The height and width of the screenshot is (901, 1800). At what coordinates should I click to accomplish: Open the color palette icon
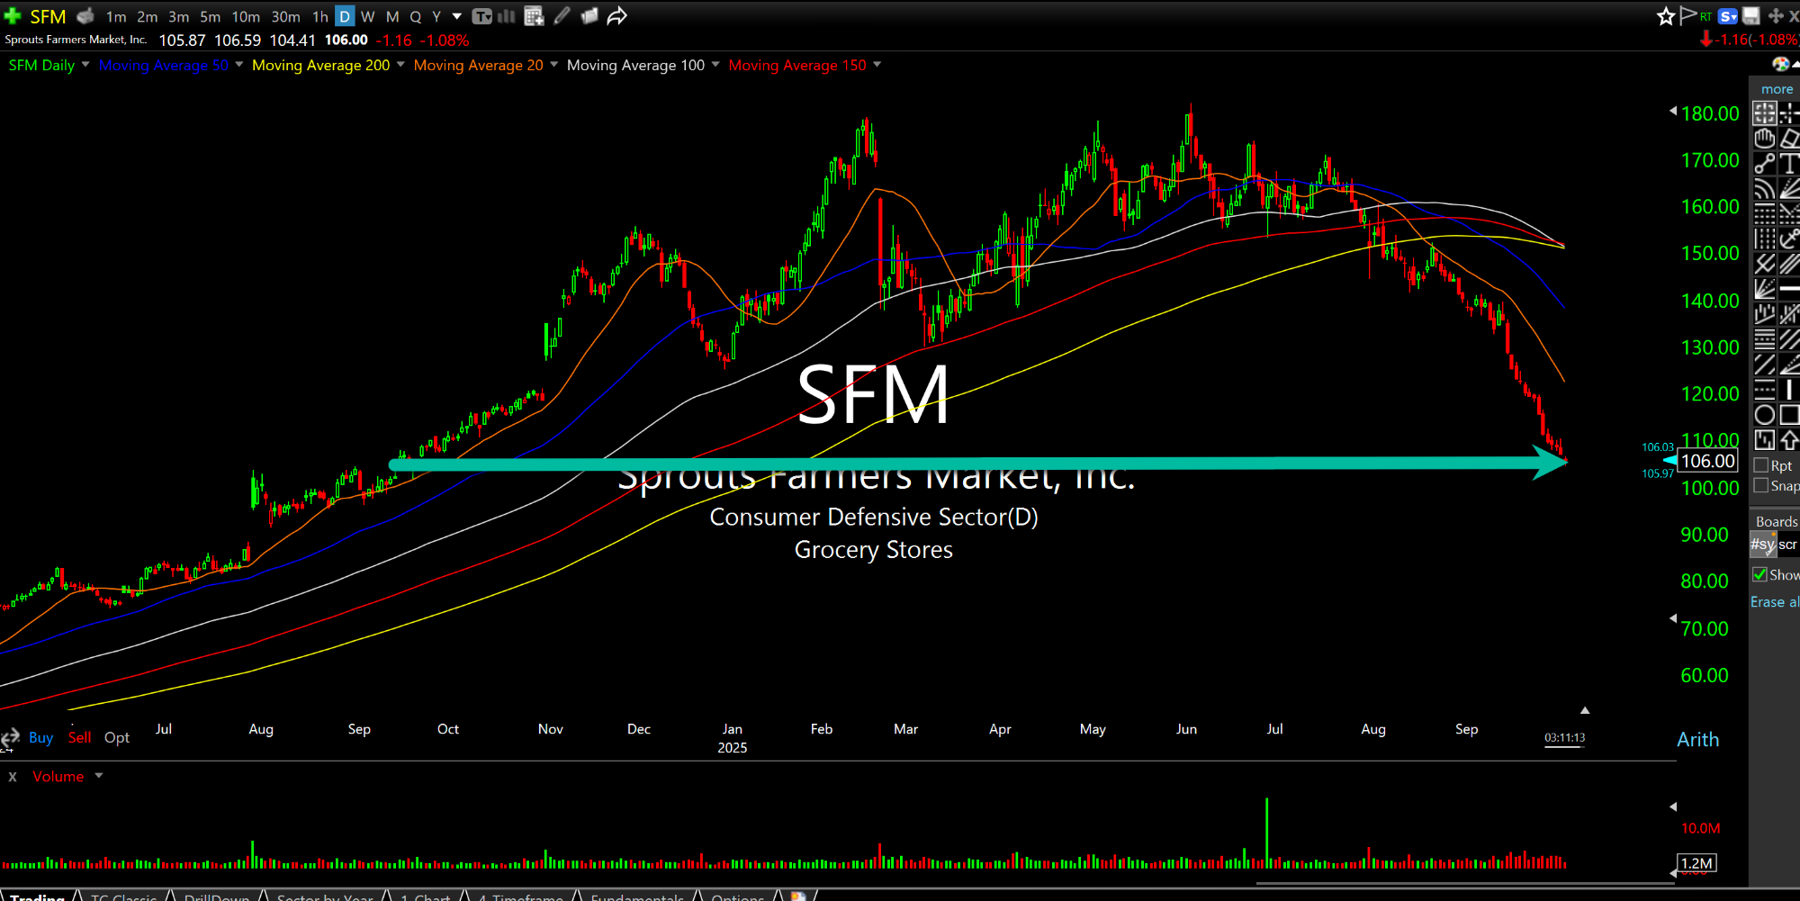coord(1779,64)
